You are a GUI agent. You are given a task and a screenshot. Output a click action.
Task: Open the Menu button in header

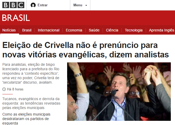(80, 5)
